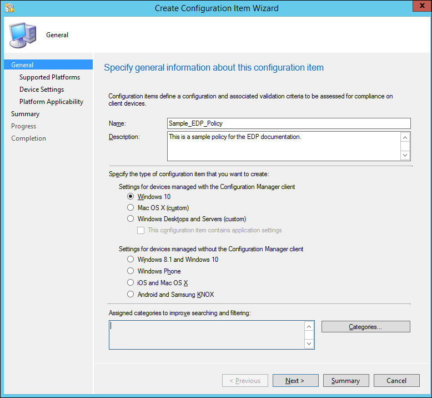Viewport: 432px width, 398px height.
Task: Choose the Mac OS X (custom) option
Action: point(130,208)
